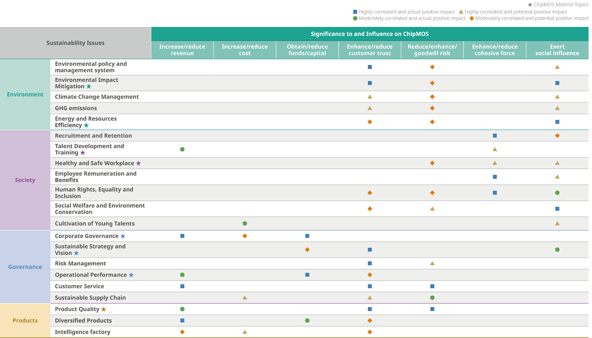Click the 'Enhance/reduce cohesive force' column header
The height and width of the screenshot is (338, 592).
495,50
